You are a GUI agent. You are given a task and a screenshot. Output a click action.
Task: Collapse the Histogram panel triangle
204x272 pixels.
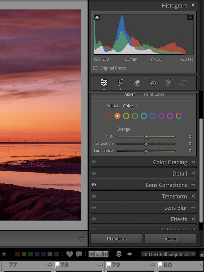click(x=193, y=5)
